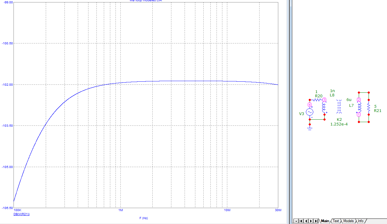Click node number 4 marker
This screenshot has width=387, height=224.
pos(310,105)
